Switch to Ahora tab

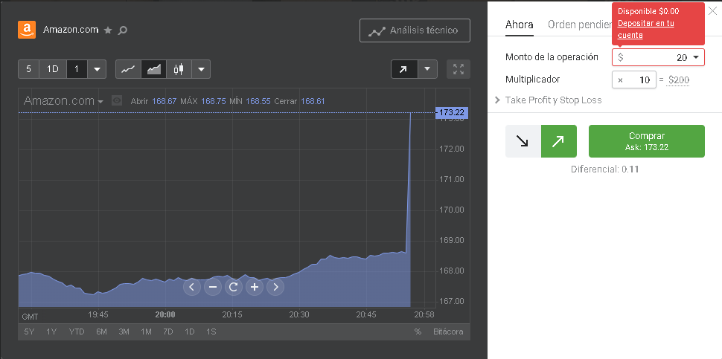click(x=520, y=25)
